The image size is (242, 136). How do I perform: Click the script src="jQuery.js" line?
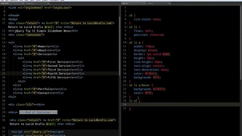point(37,132)
